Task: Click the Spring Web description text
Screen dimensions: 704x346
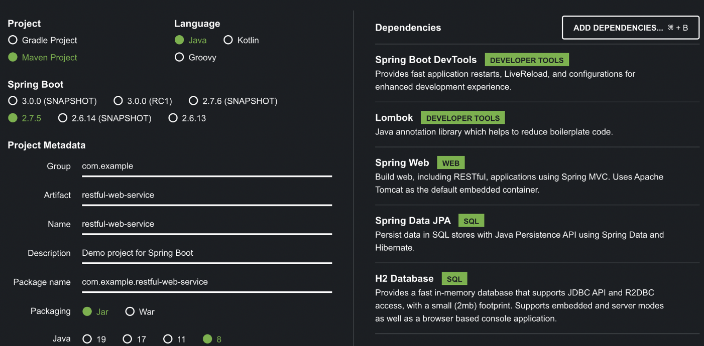Action: [519, 184]
